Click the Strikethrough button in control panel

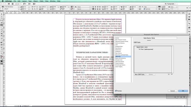37,9
